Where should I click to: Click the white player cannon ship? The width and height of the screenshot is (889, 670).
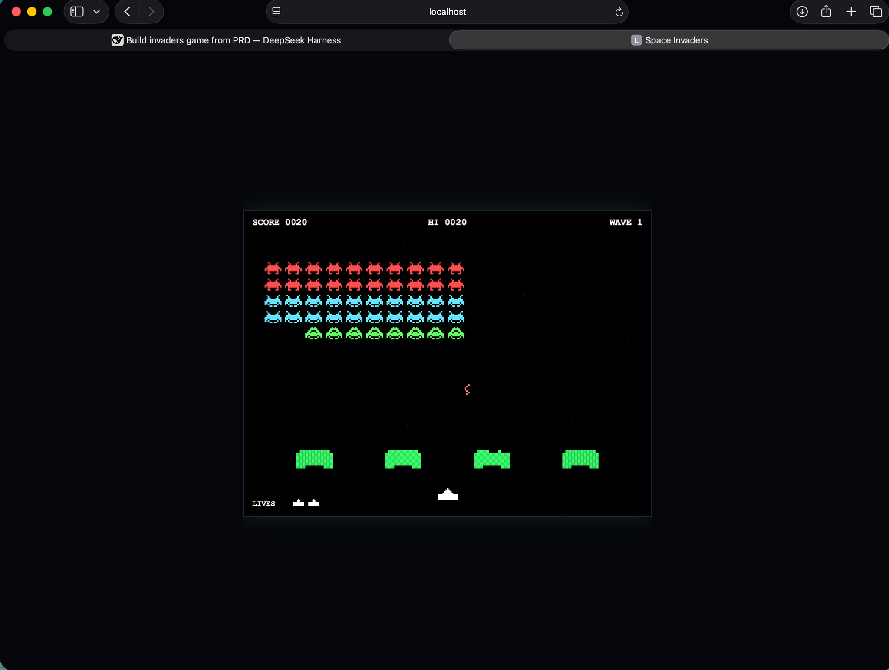click(x=448, y=494)
